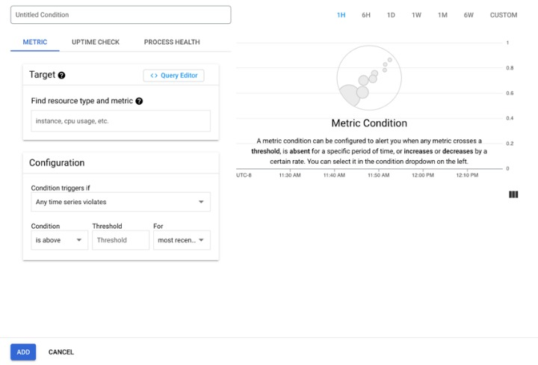Select the Metric tab
Screen dimensions: 538x365
pos(35,42)
